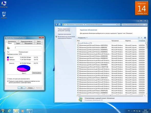
Task: Open the Безопасность tab
Action: pos(12,41)
